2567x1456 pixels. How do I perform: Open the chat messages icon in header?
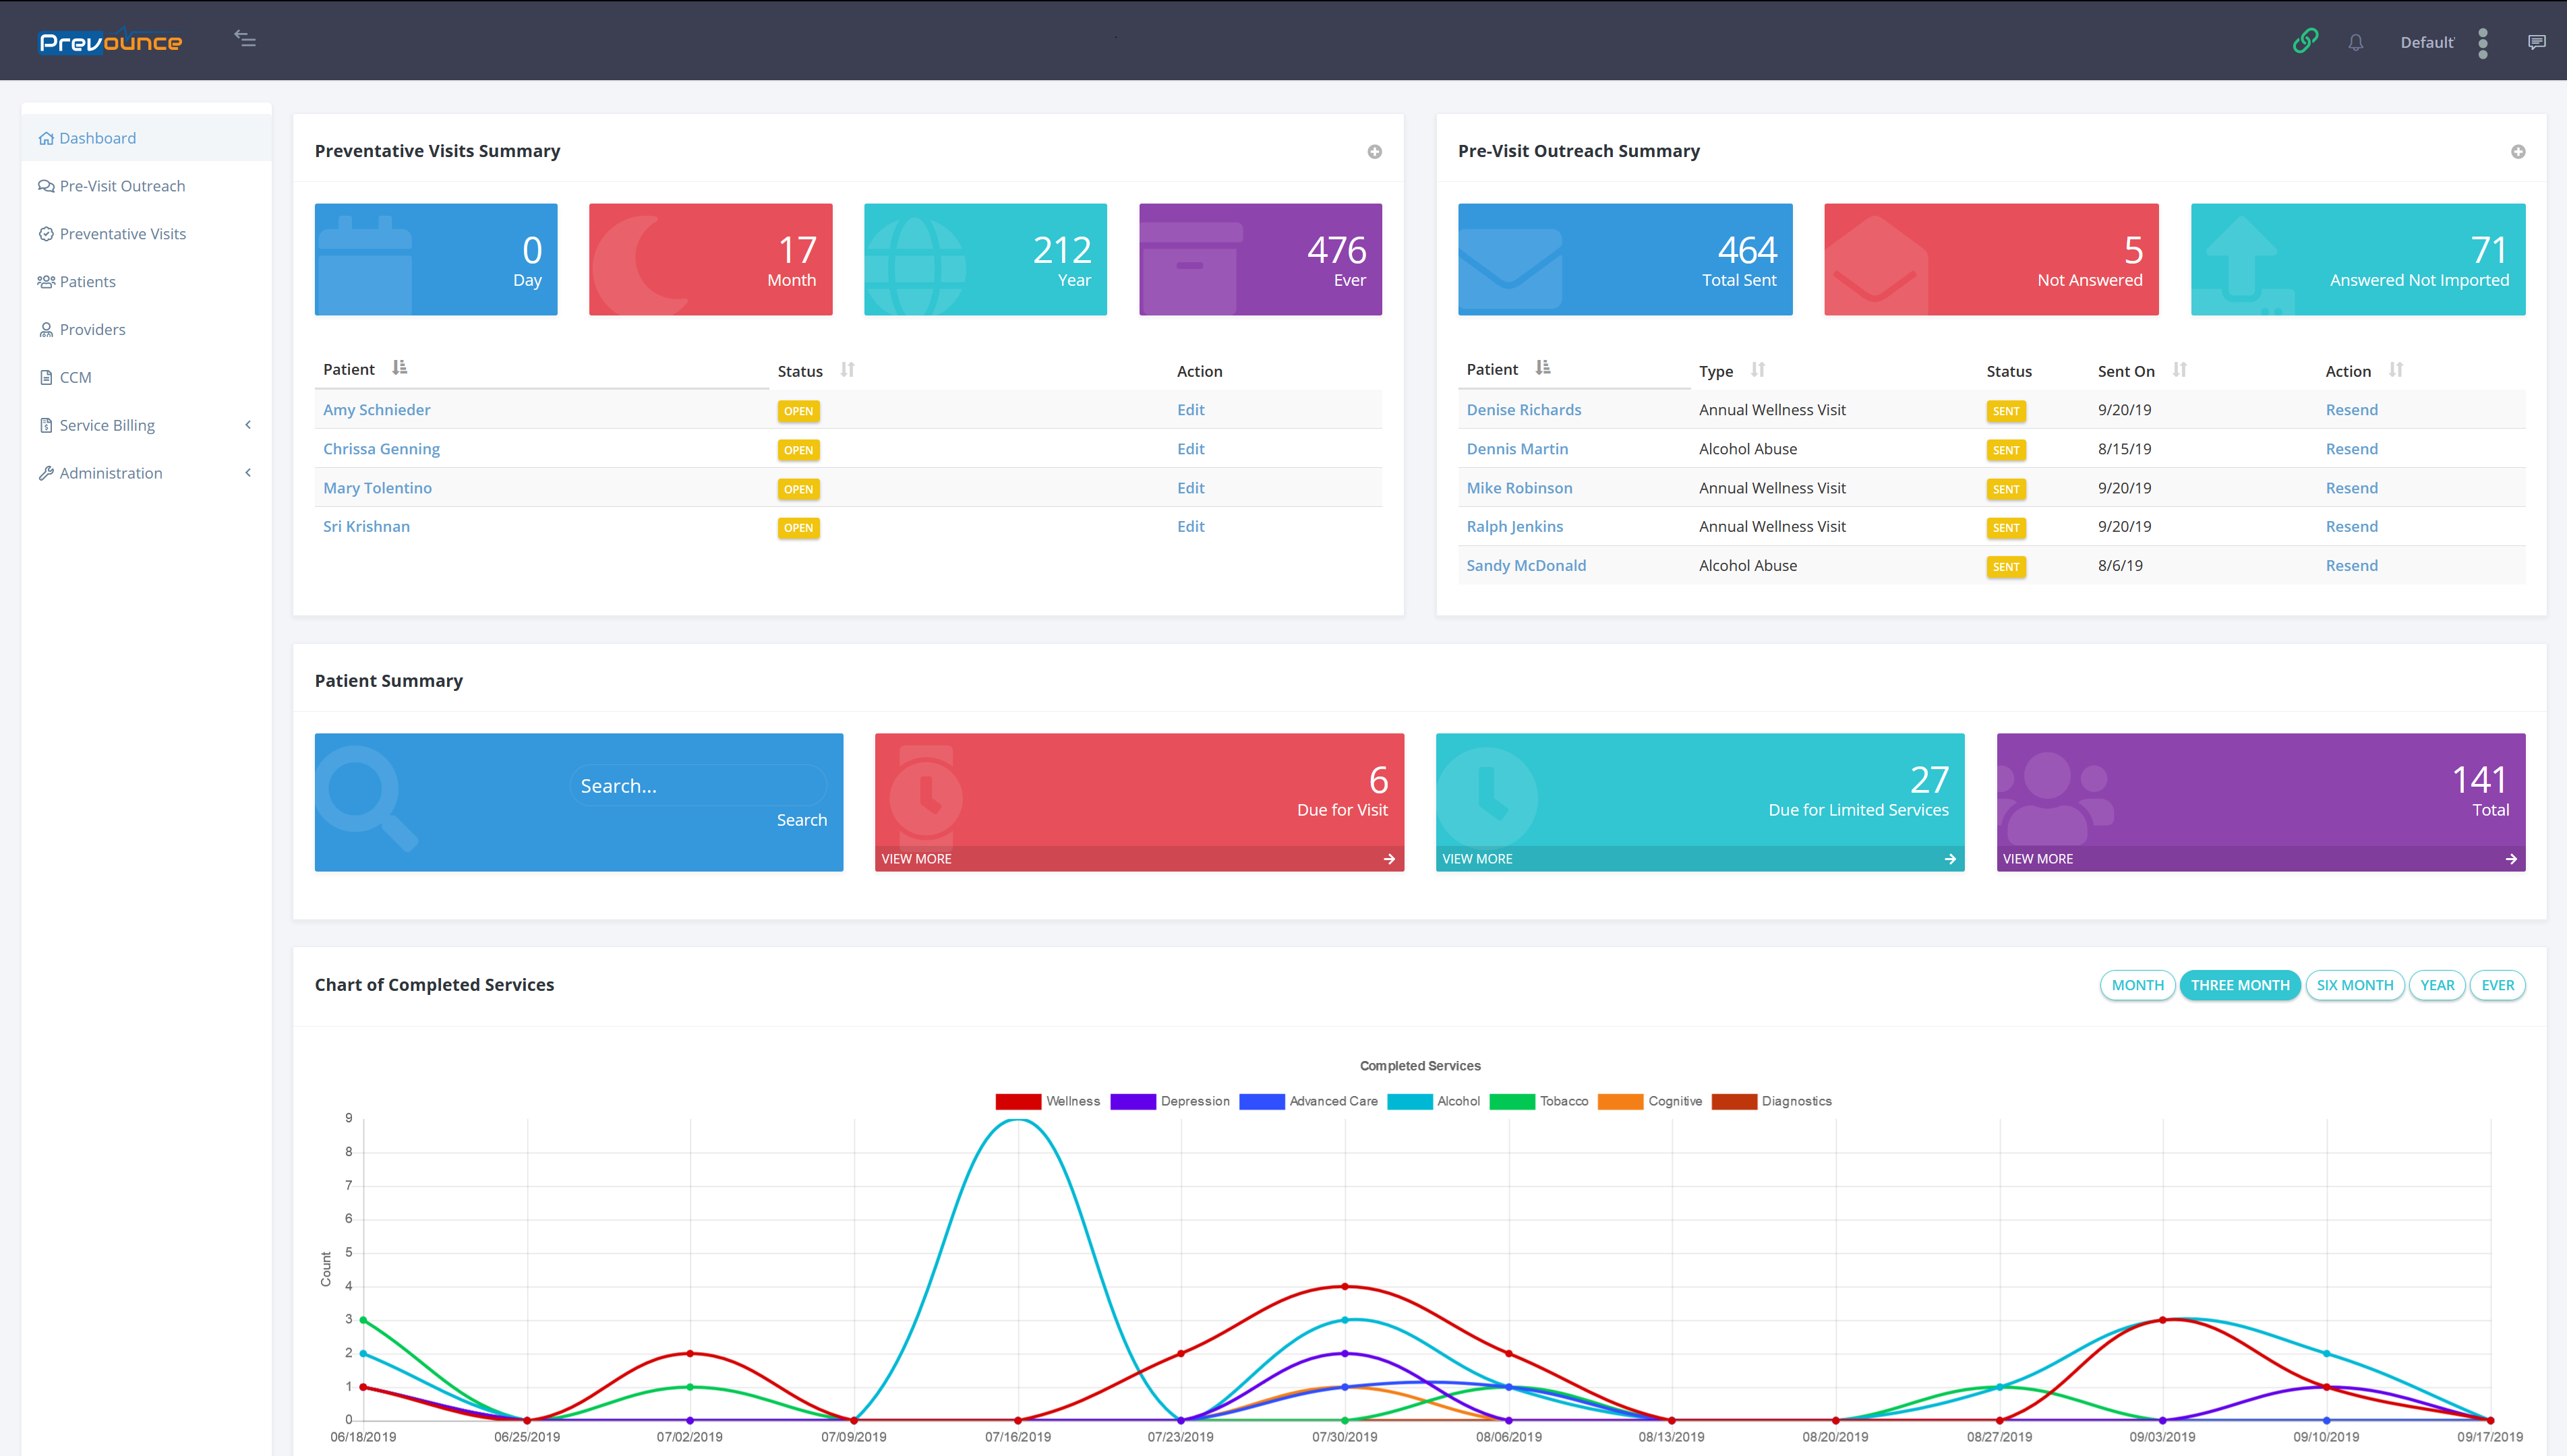coord(2536,42)
